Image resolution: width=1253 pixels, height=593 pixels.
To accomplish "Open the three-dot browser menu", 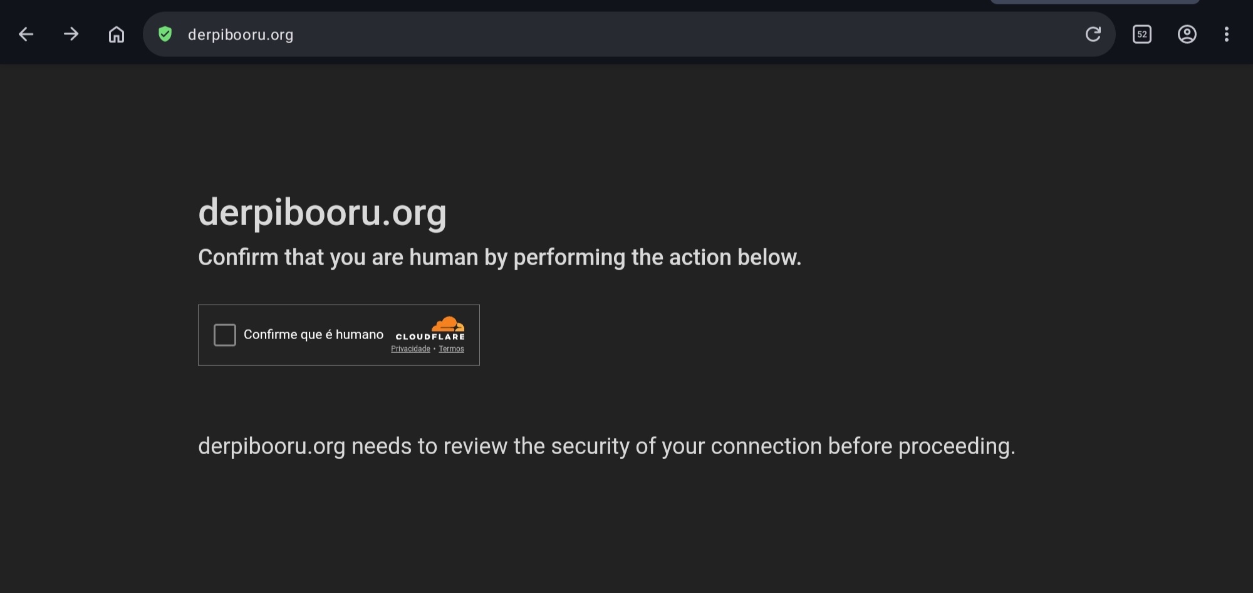I will (x=1227, y=34).
